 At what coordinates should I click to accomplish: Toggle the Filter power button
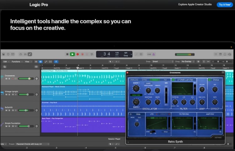(x=173, y=80)
